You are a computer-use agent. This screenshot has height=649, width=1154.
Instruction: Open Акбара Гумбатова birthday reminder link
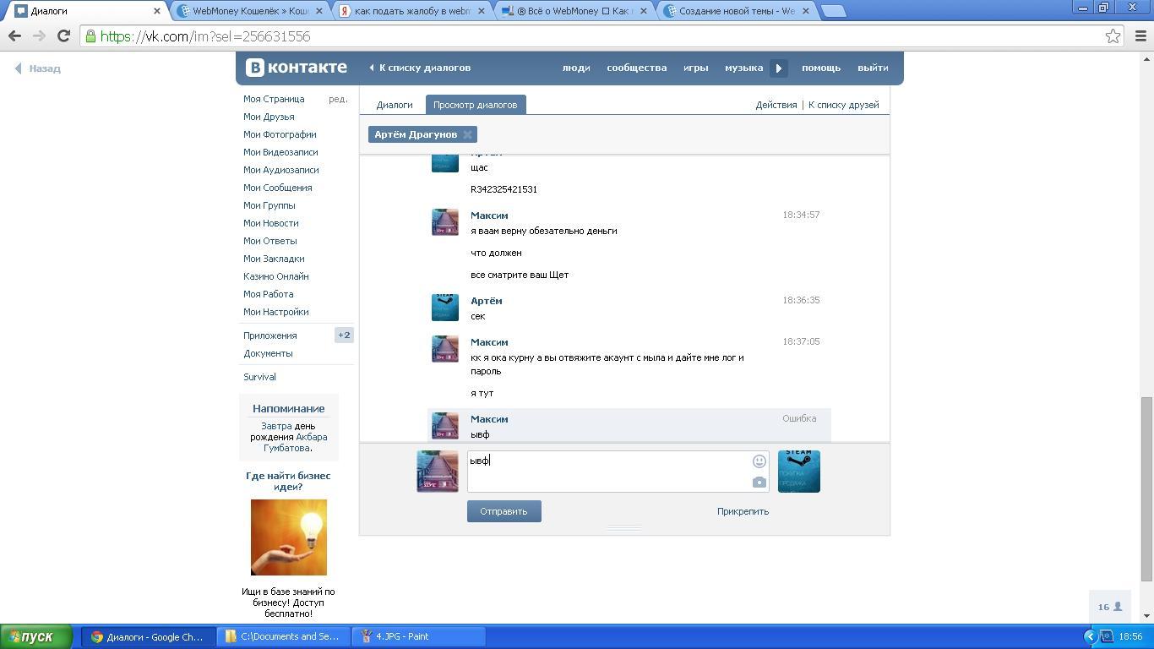pyautogui.click(x=296, y=442)
